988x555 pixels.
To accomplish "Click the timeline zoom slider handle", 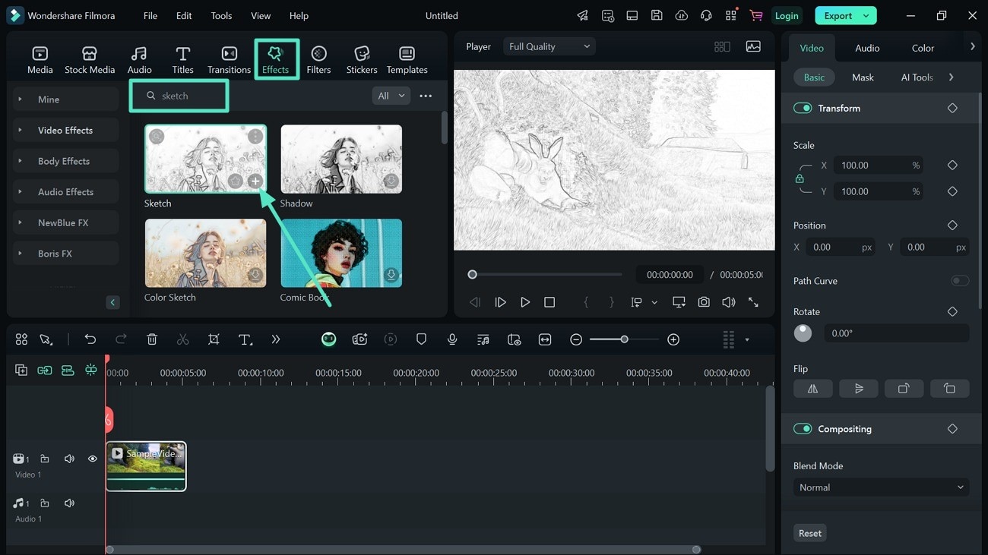I will [624, 339].
